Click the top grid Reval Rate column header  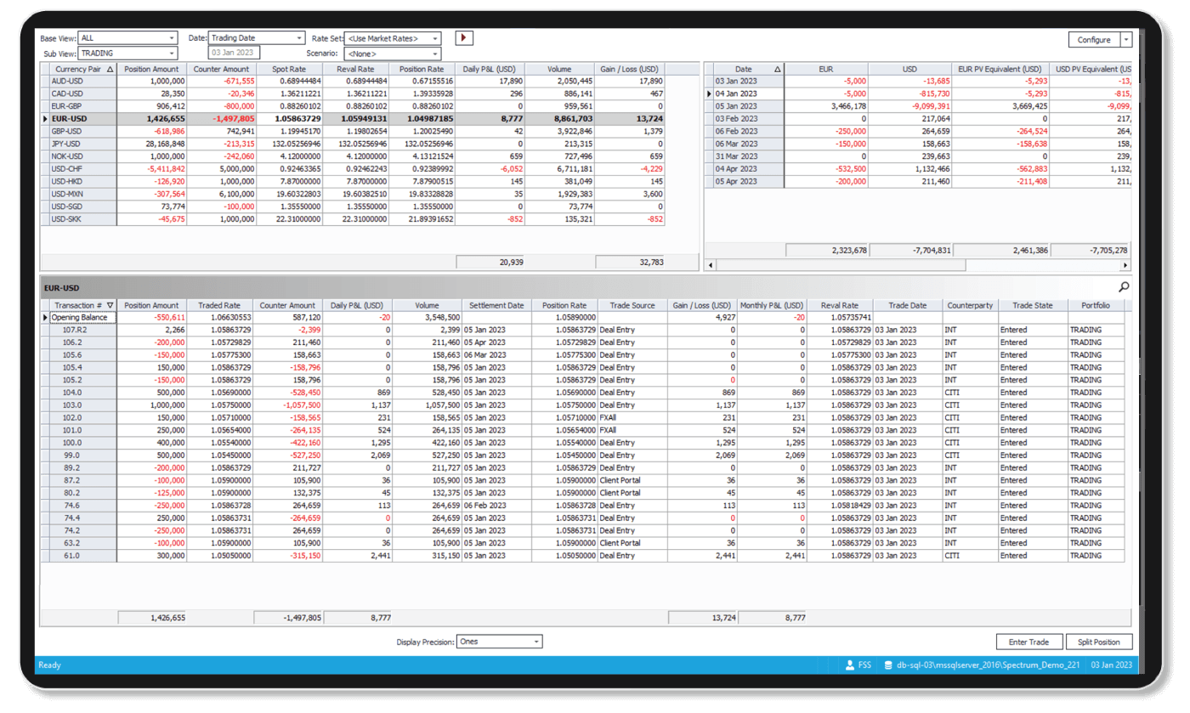tap(355, 70)
